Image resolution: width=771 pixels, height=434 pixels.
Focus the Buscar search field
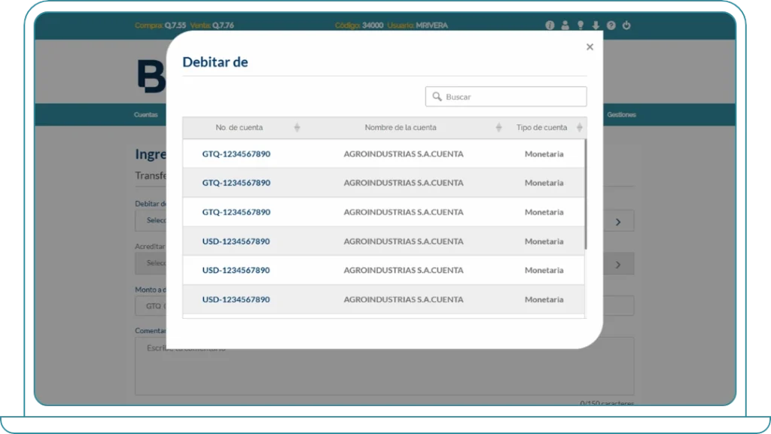(513, 97)
